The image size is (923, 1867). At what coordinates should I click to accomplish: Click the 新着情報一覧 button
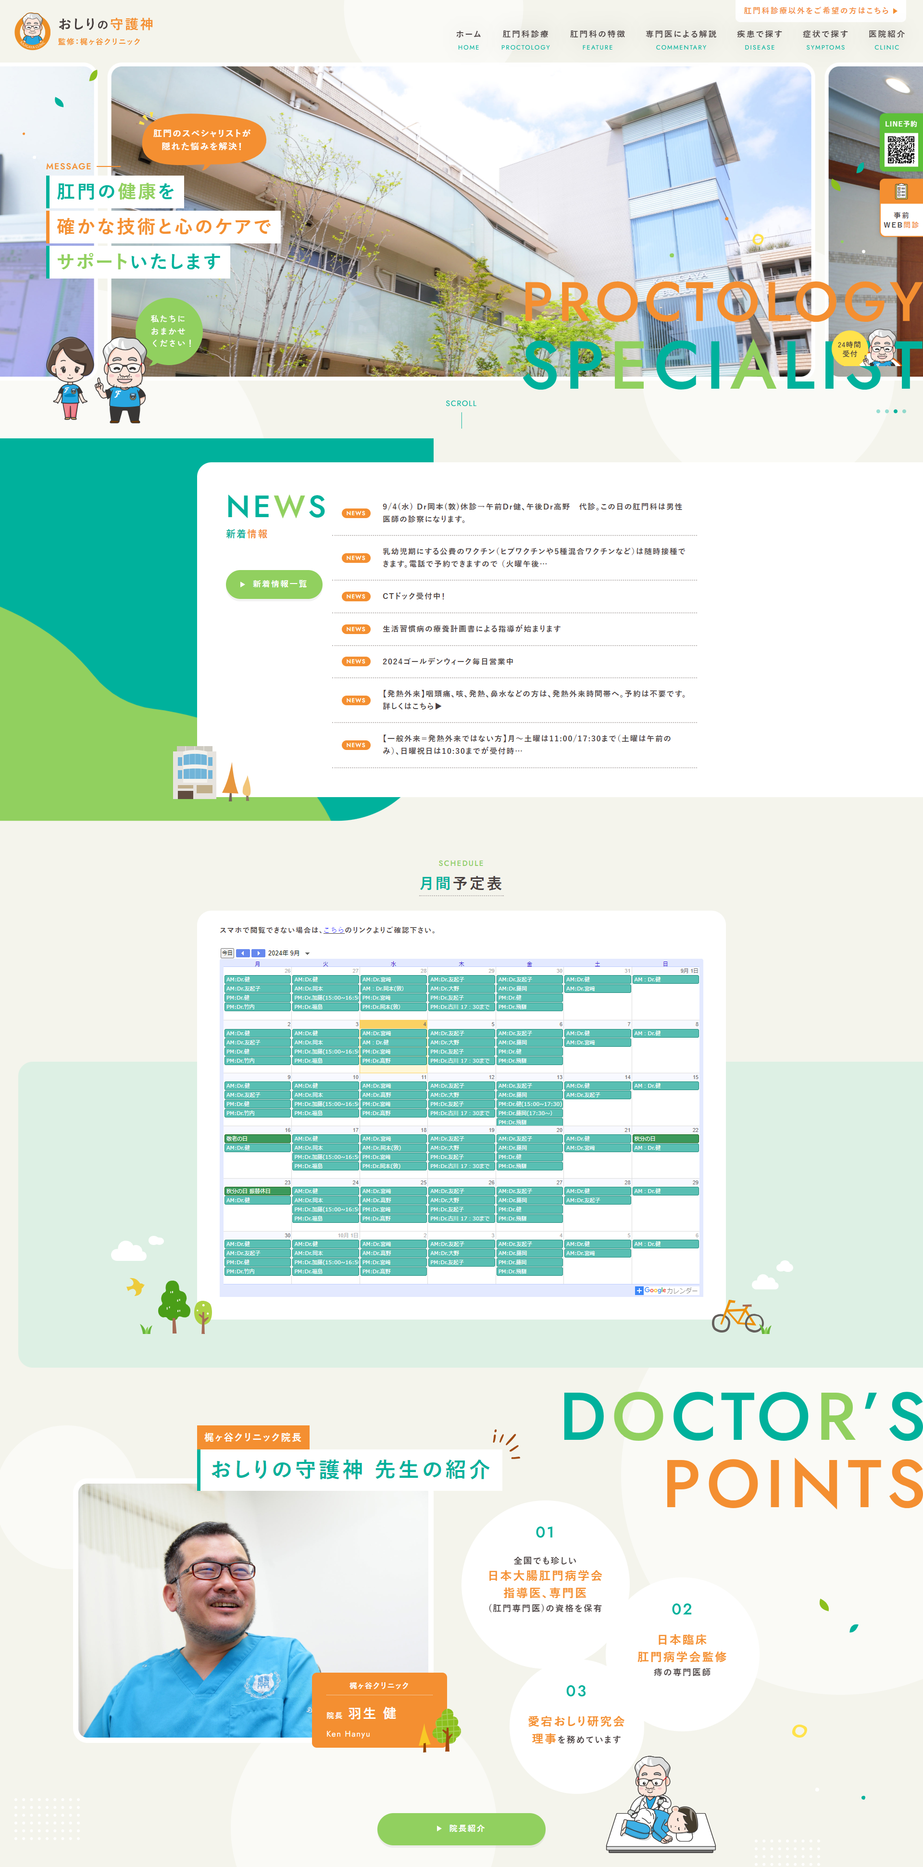[x=274, y=584]
